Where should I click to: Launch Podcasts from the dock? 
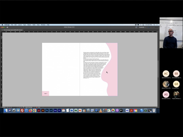pos(117,110)
